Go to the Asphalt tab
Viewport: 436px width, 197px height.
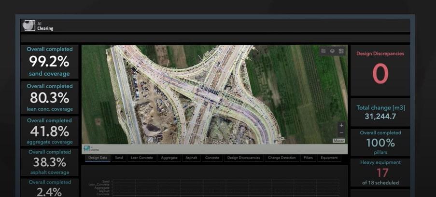(x=192, y=158)
